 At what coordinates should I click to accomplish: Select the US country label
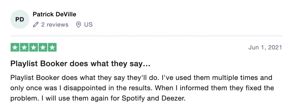[88, 24]
